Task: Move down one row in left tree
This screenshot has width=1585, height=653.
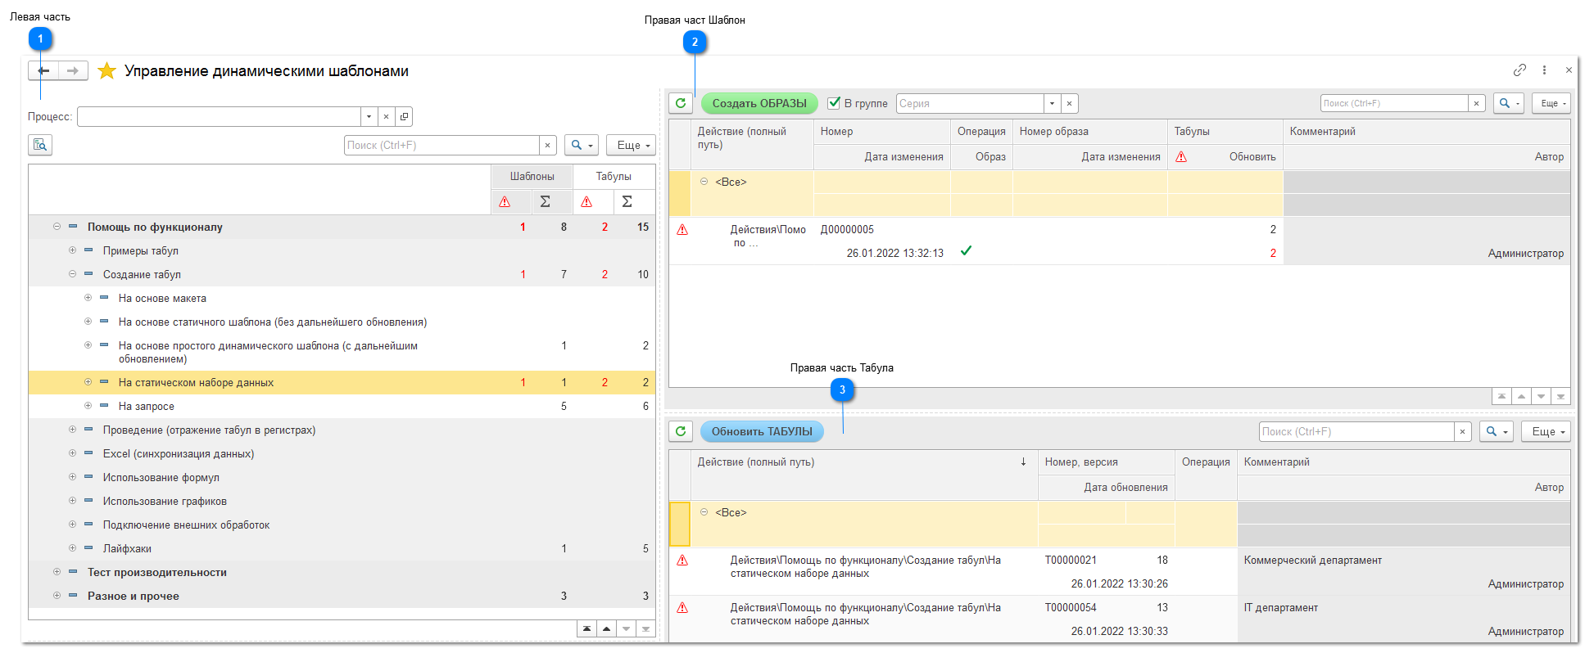Action: (x=626, y=628)
